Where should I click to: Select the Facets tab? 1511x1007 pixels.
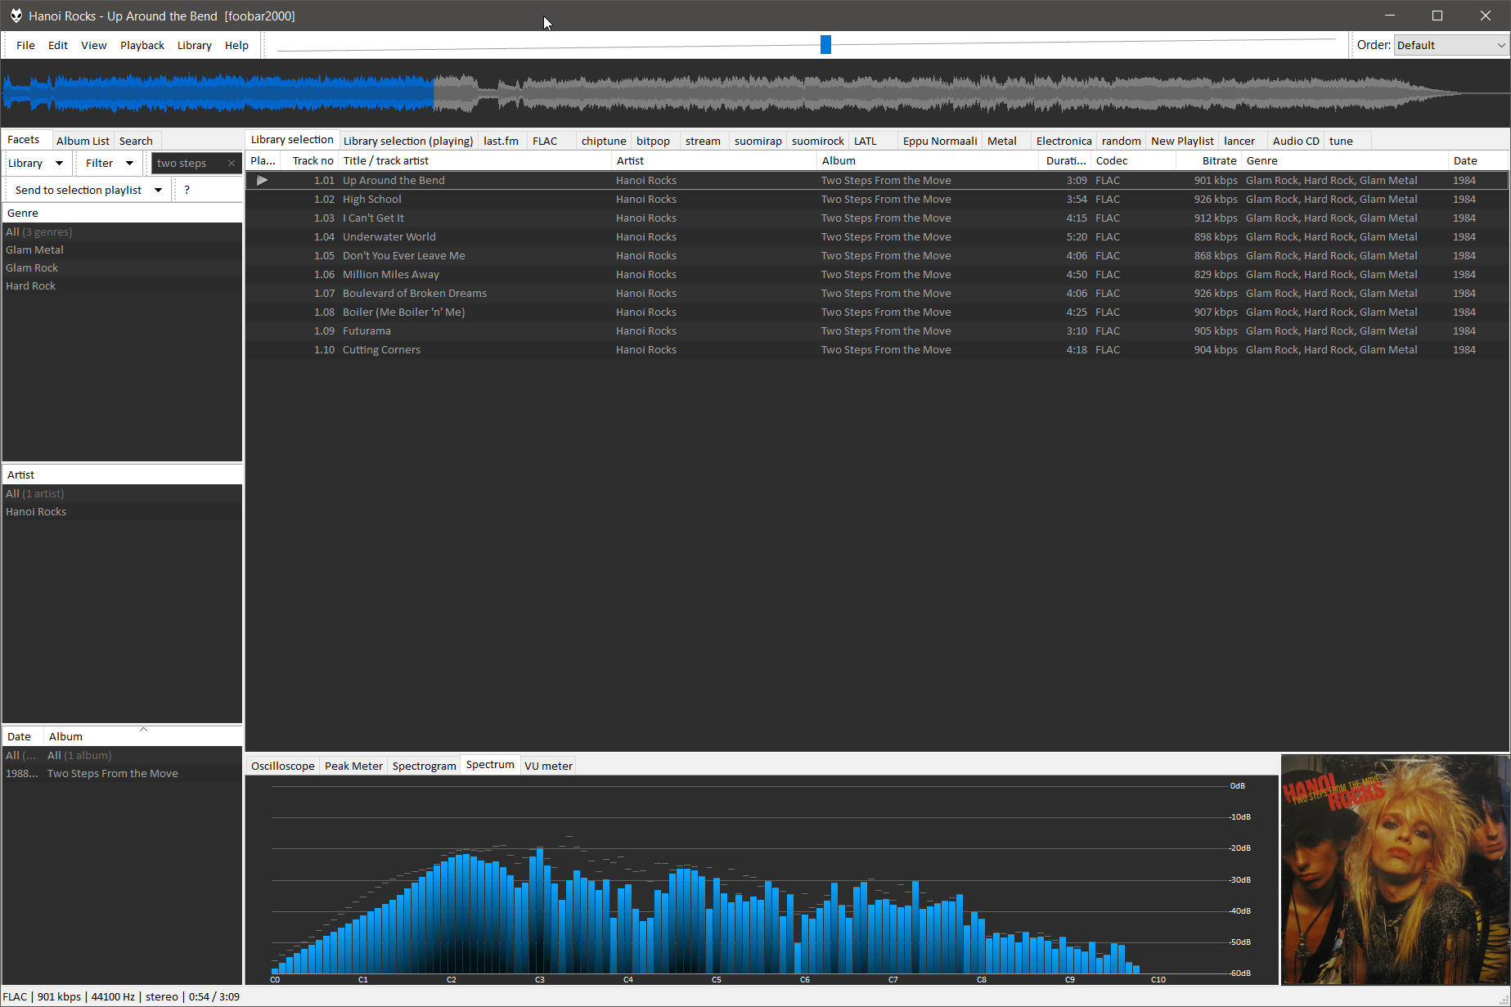click(24, 140)
